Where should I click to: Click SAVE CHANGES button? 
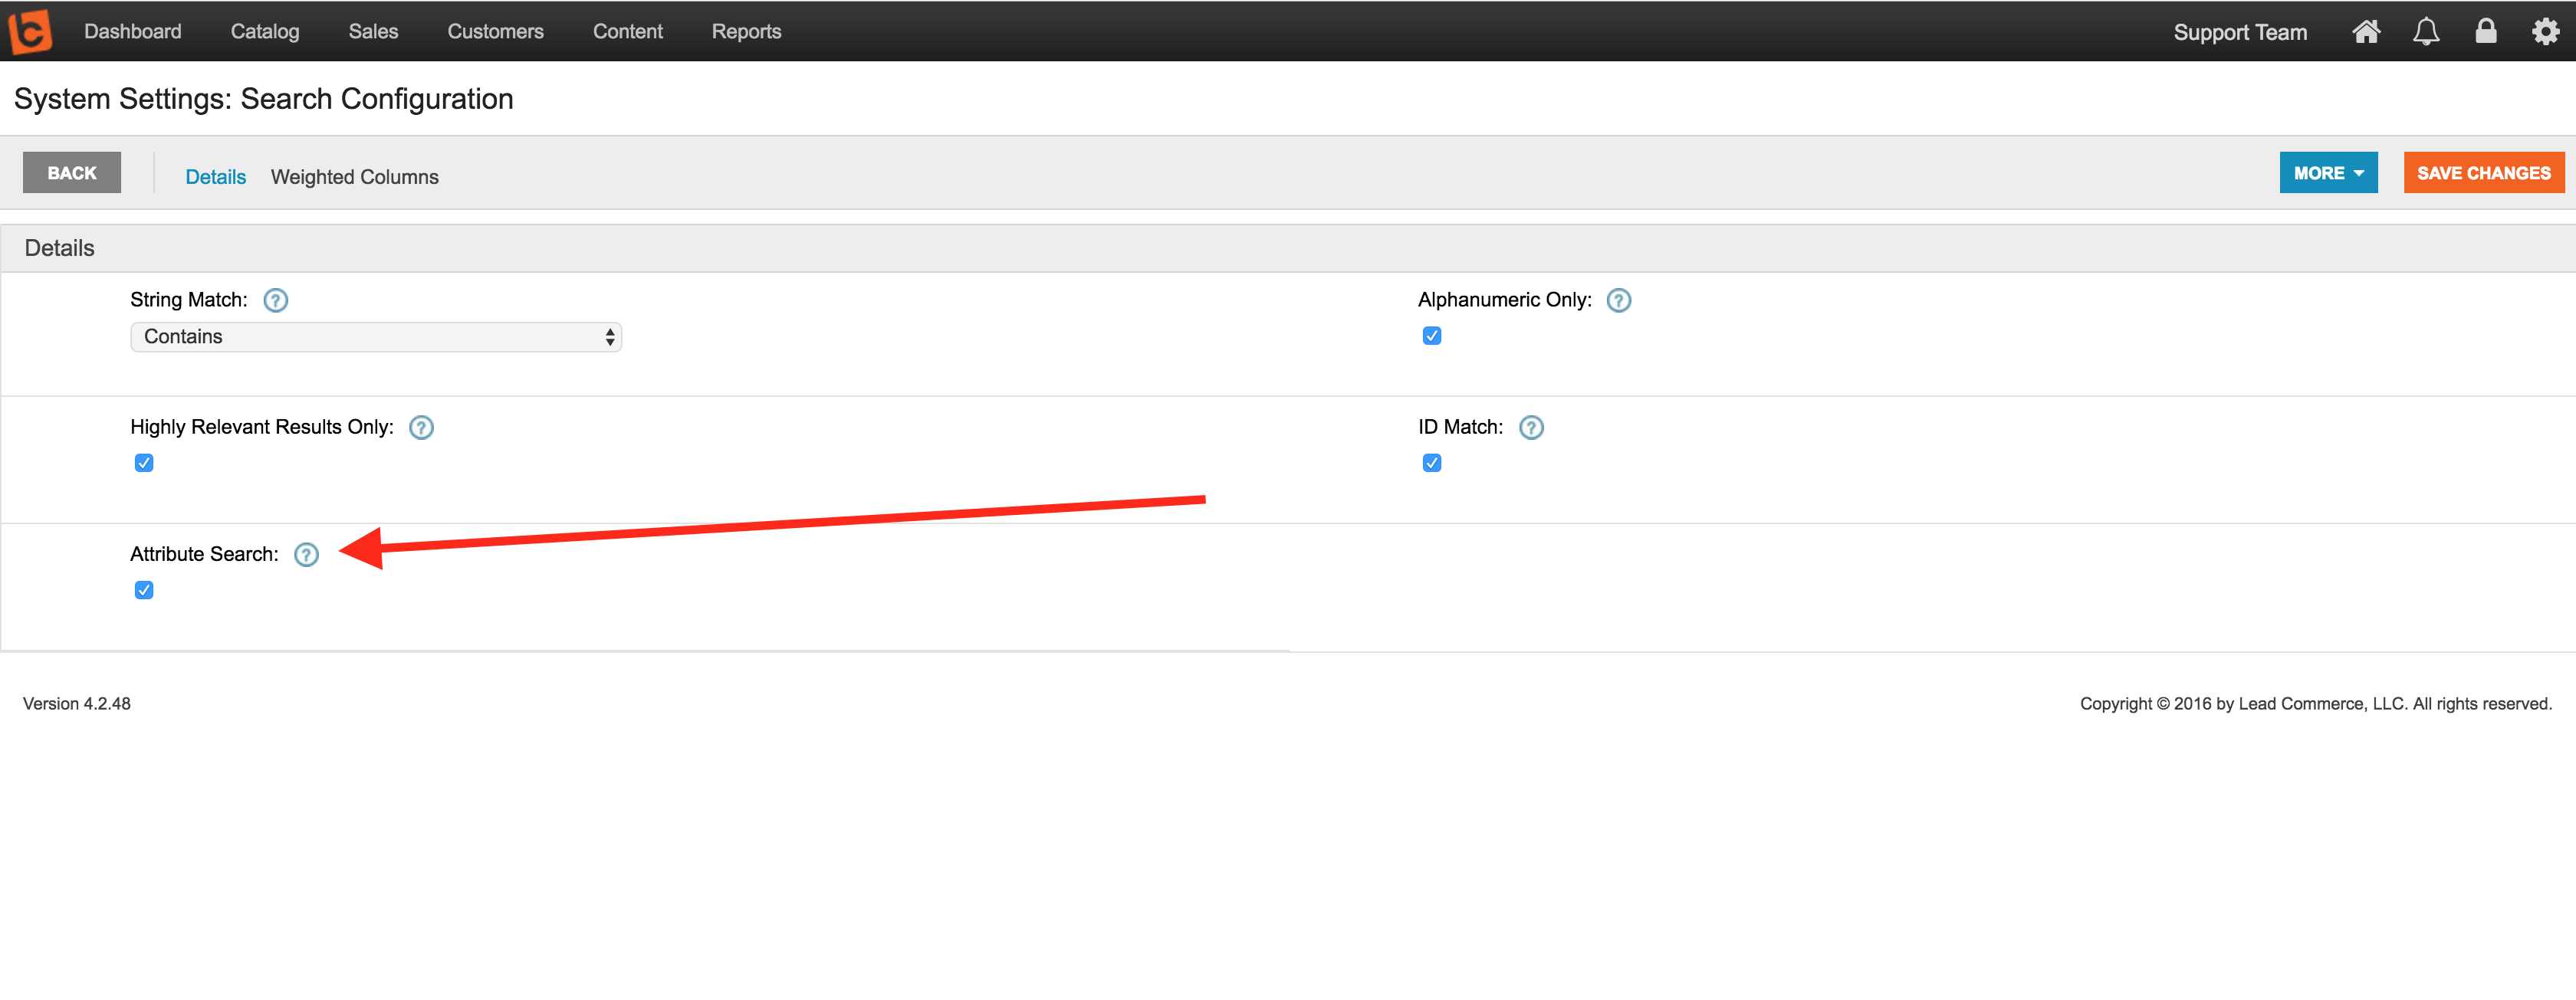tap(2483, 173)
